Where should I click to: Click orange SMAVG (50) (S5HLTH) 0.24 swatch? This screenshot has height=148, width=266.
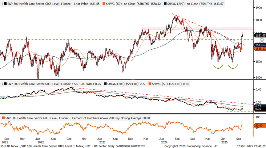(150, 84)
